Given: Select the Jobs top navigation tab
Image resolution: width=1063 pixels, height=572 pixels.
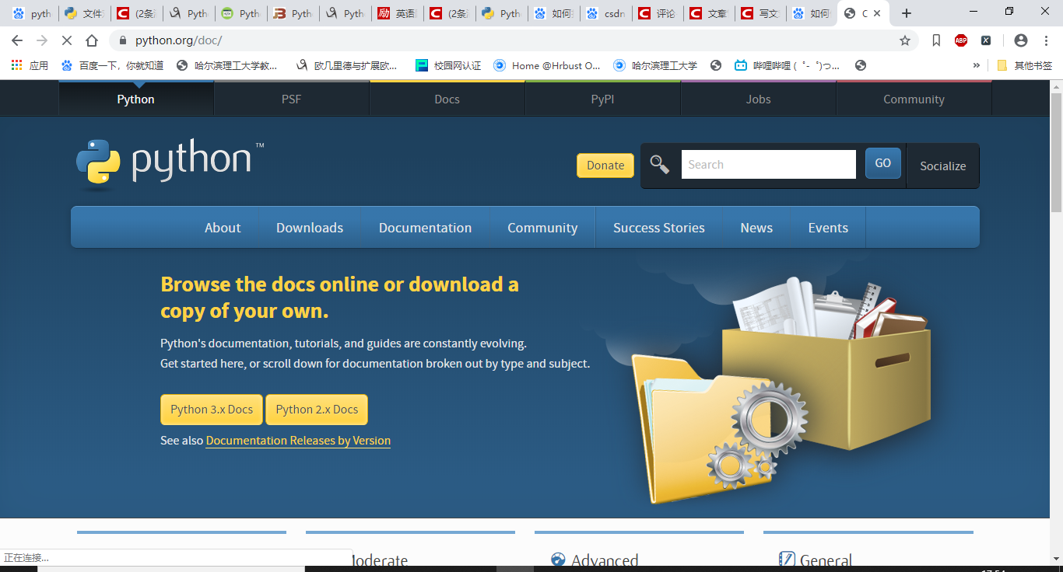Looking at the screenshot, I should point(759,99).
